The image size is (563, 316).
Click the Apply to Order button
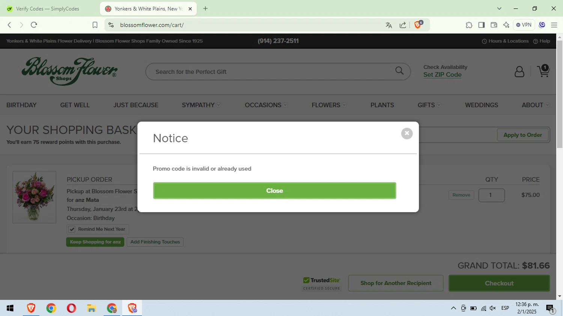522,135
